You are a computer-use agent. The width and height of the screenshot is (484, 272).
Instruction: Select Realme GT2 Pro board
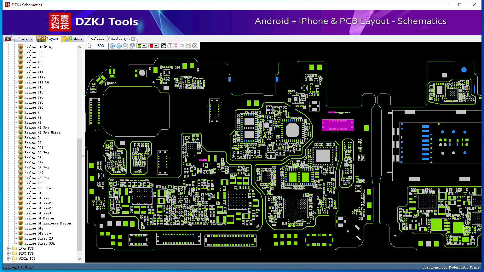click(38, 233)
